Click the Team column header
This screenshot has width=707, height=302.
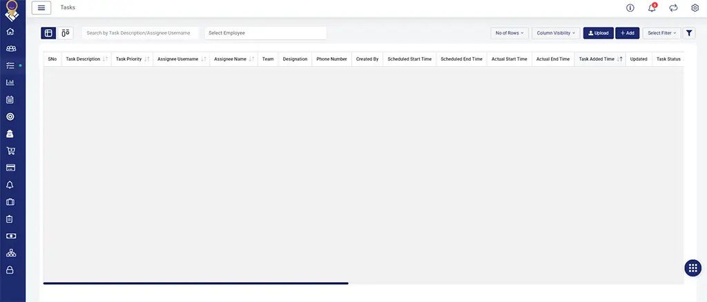pyautogui.click(x=268, y=59)
